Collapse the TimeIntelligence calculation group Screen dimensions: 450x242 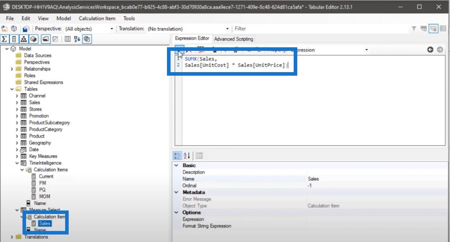point(17,163)
